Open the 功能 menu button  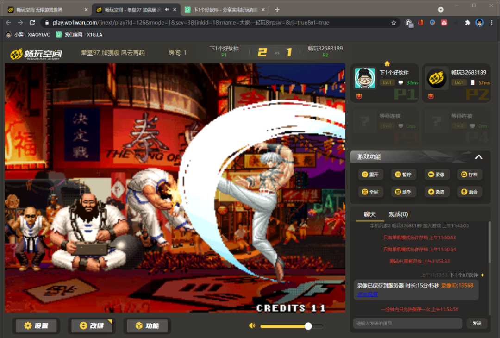147,326
